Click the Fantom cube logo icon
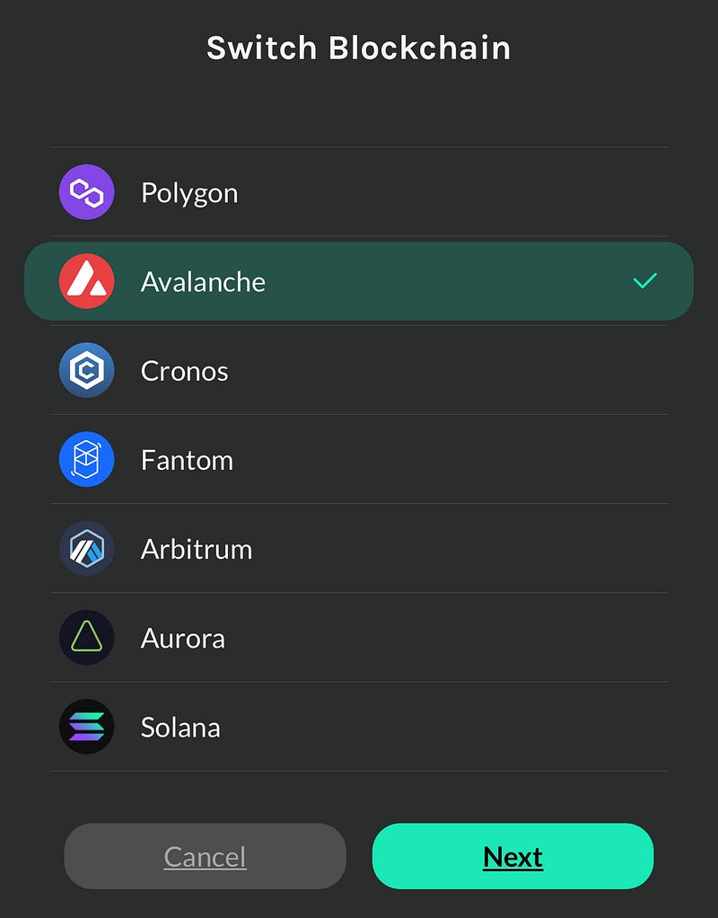The image size is (718, 918). 86,459
